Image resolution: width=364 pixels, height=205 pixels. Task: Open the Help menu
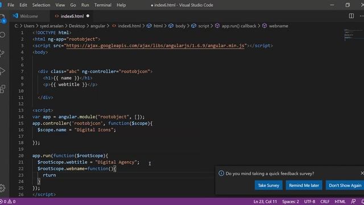(121, 5)
